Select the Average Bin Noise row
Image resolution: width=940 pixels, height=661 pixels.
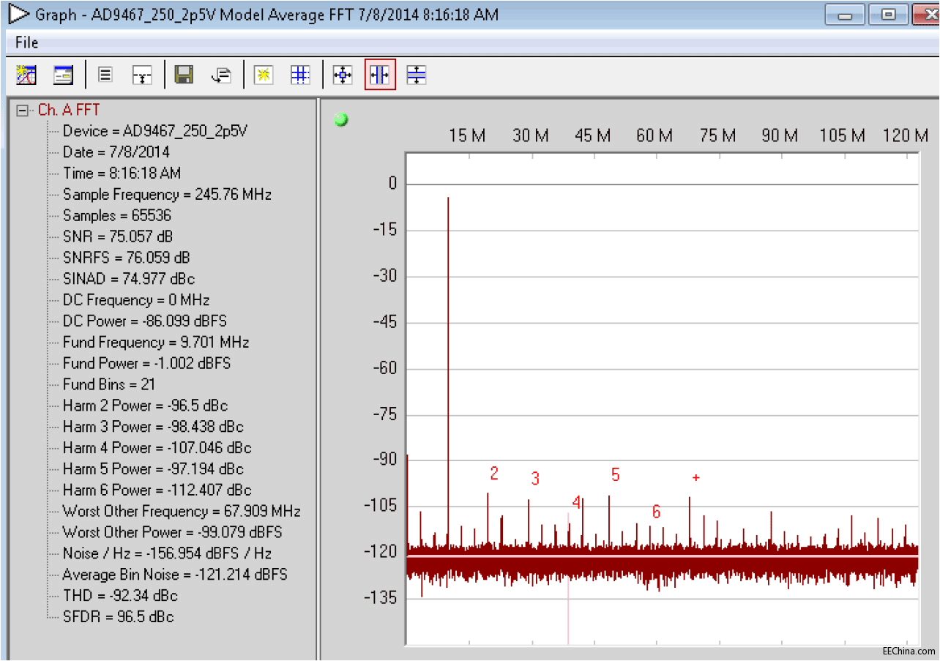(175, 575)
